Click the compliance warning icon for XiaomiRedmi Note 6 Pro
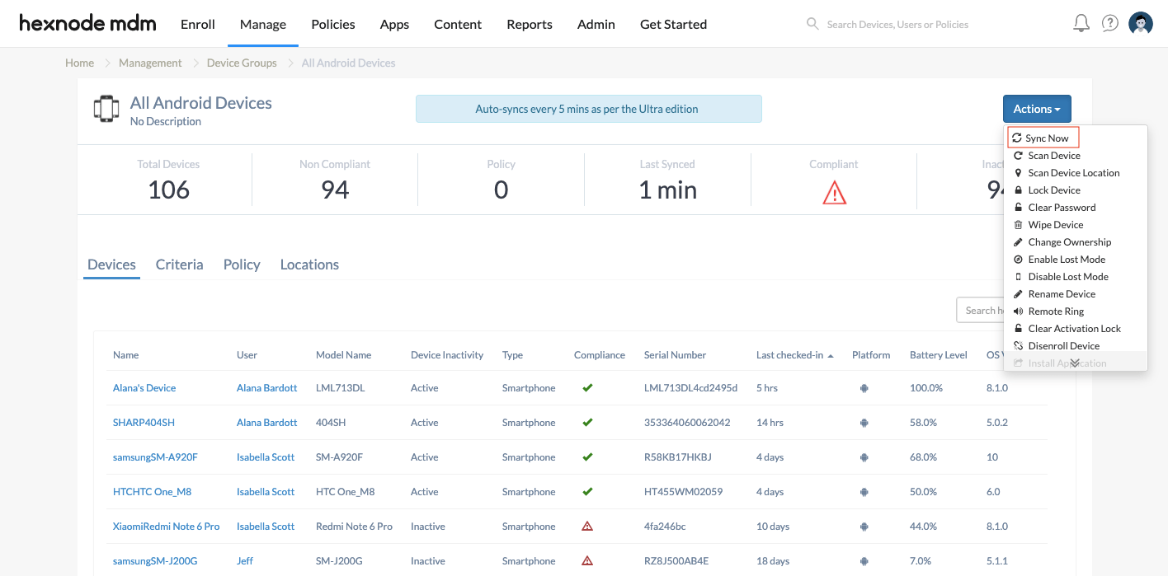The width and height of the screenshot is (1168, 576). pos(586,526)
